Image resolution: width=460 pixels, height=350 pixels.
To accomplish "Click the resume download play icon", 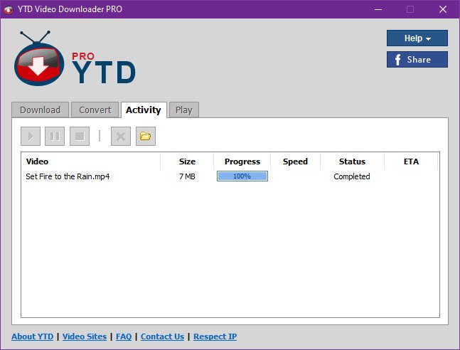I will click(31, 137).
